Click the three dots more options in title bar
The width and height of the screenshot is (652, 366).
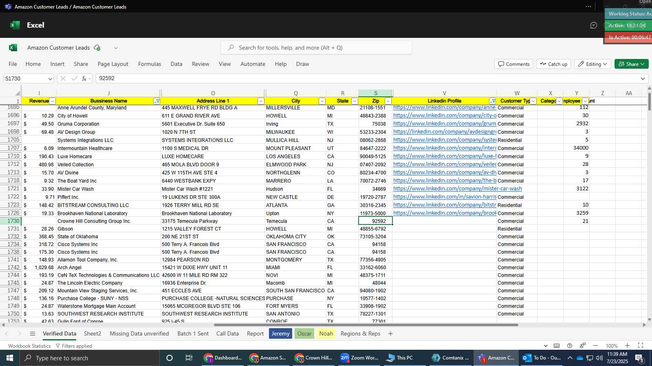point(588,7)
